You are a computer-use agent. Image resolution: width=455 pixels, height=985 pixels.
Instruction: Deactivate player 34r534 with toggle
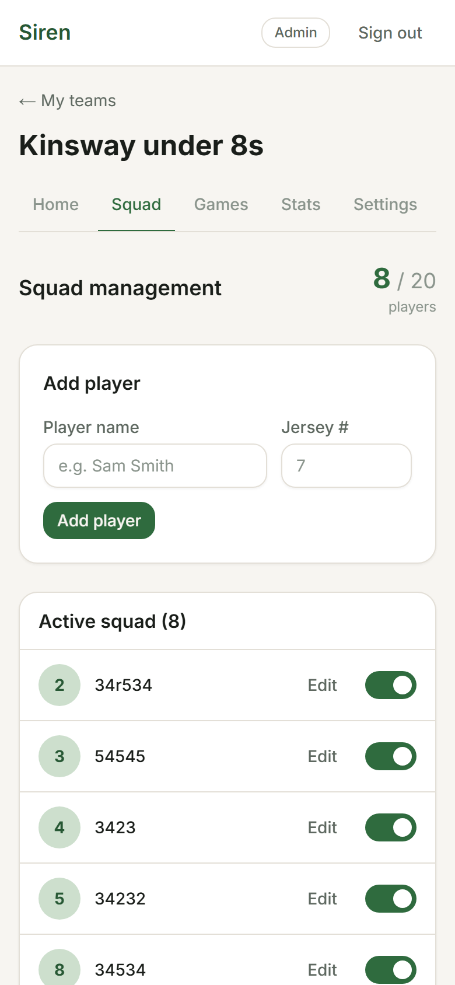tap(390, 685)
